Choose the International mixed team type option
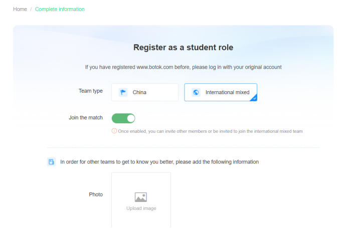Screen dimensions: 347x228 221,92
